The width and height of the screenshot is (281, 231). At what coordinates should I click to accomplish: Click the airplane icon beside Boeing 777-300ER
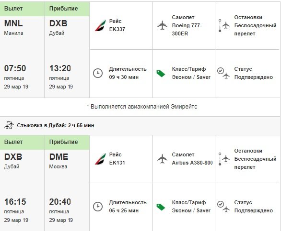point(162,25)
